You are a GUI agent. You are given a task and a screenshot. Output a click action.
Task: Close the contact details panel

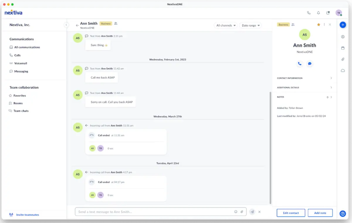point(330,24)
